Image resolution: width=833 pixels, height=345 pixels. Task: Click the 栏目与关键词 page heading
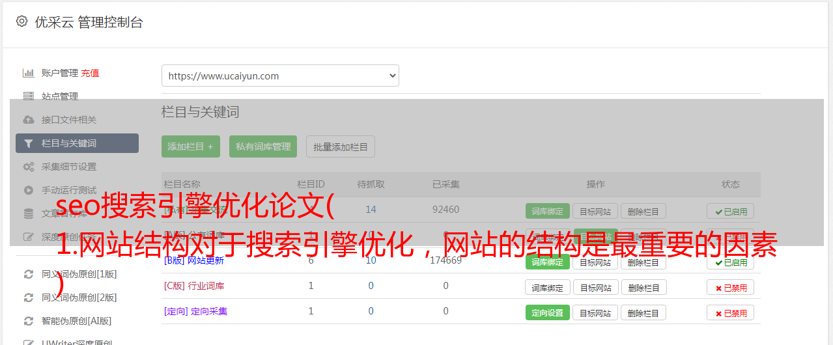pos(201,112)
